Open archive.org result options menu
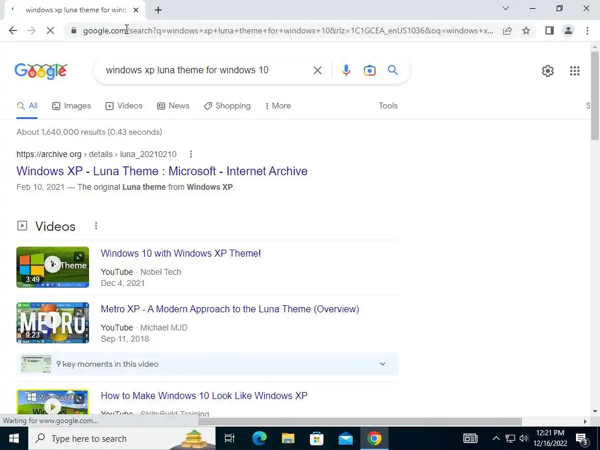The width and height of the screenshot is (600, 450). click(x=191, y=154)
